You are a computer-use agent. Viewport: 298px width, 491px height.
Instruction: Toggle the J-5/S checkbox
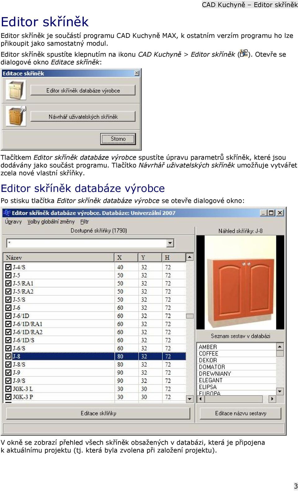[9, 299]
